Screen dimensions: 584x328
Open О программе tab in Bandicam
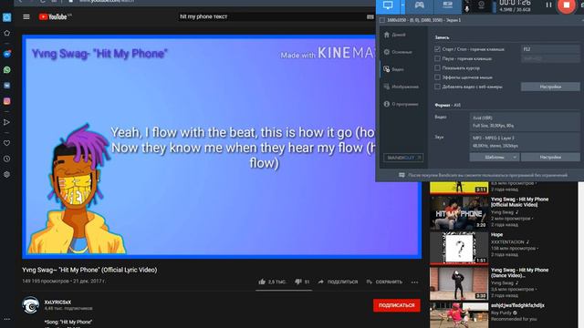coord(401,104)
